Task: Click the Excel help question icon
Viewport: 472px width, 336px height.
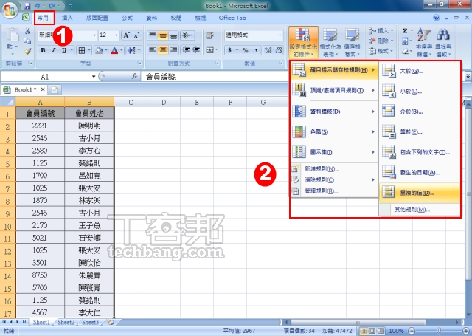Action: coord(437,18)
